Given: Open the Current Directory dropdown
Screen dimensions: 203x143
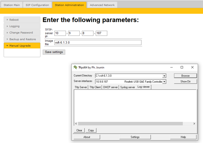Looking at the screenshot, I should point(164,76).
